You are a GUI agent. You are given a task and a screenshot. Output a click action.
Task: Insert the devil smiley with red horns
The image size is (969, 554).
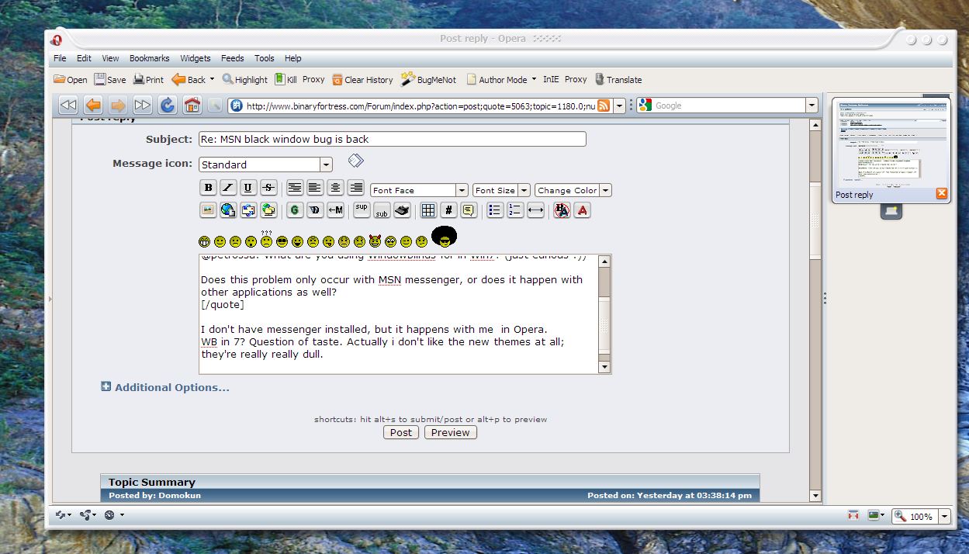[x=375, y=241]
